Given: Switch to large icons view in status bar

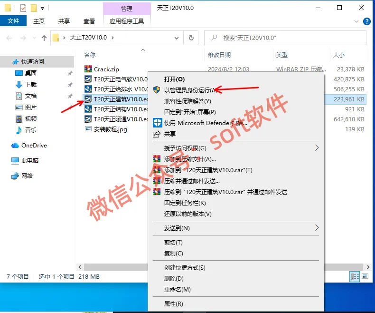Looking at the screenshot, I should [365, 276].
